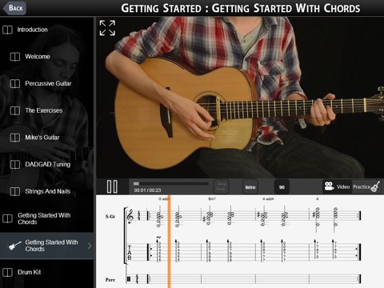Open the Getting Started With Chords book chapter
The height and width of the screenshot is (288, 384).
47,218
